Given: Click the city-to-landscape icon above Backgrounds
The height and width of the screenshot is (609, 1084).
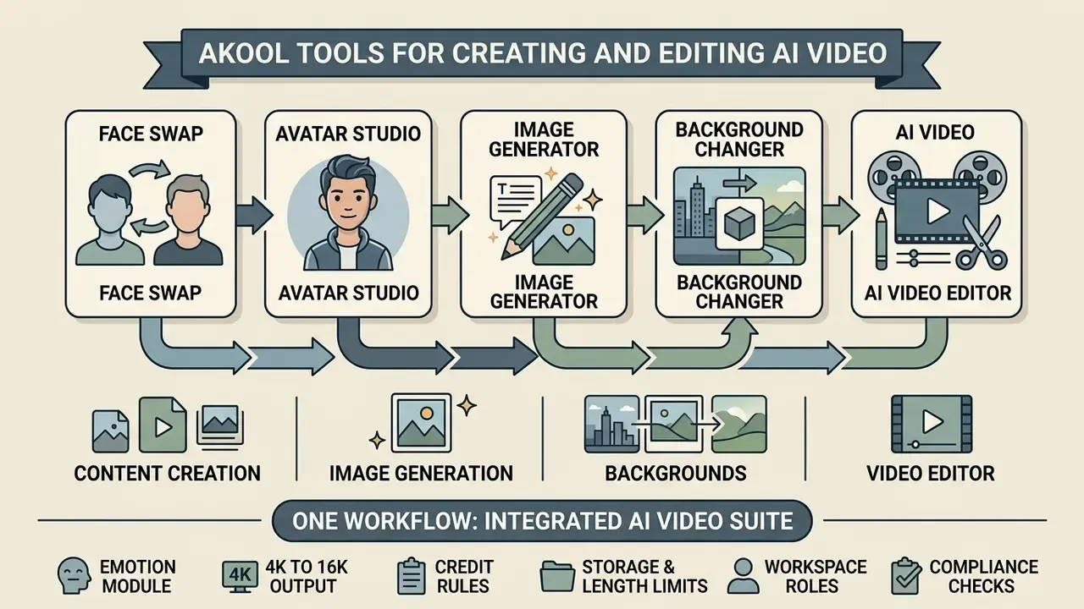Looking at the screenshot, I should [675, 424].
